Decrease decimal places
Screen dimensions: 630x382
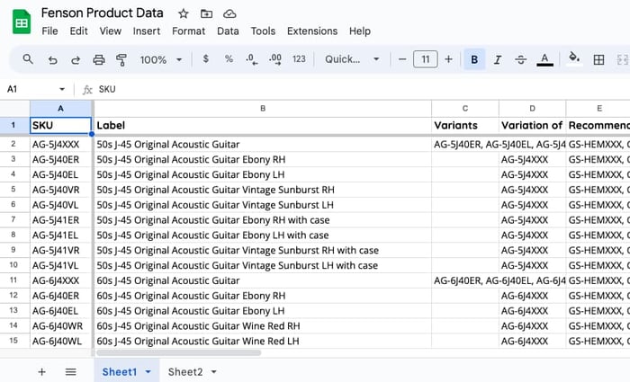252,59
